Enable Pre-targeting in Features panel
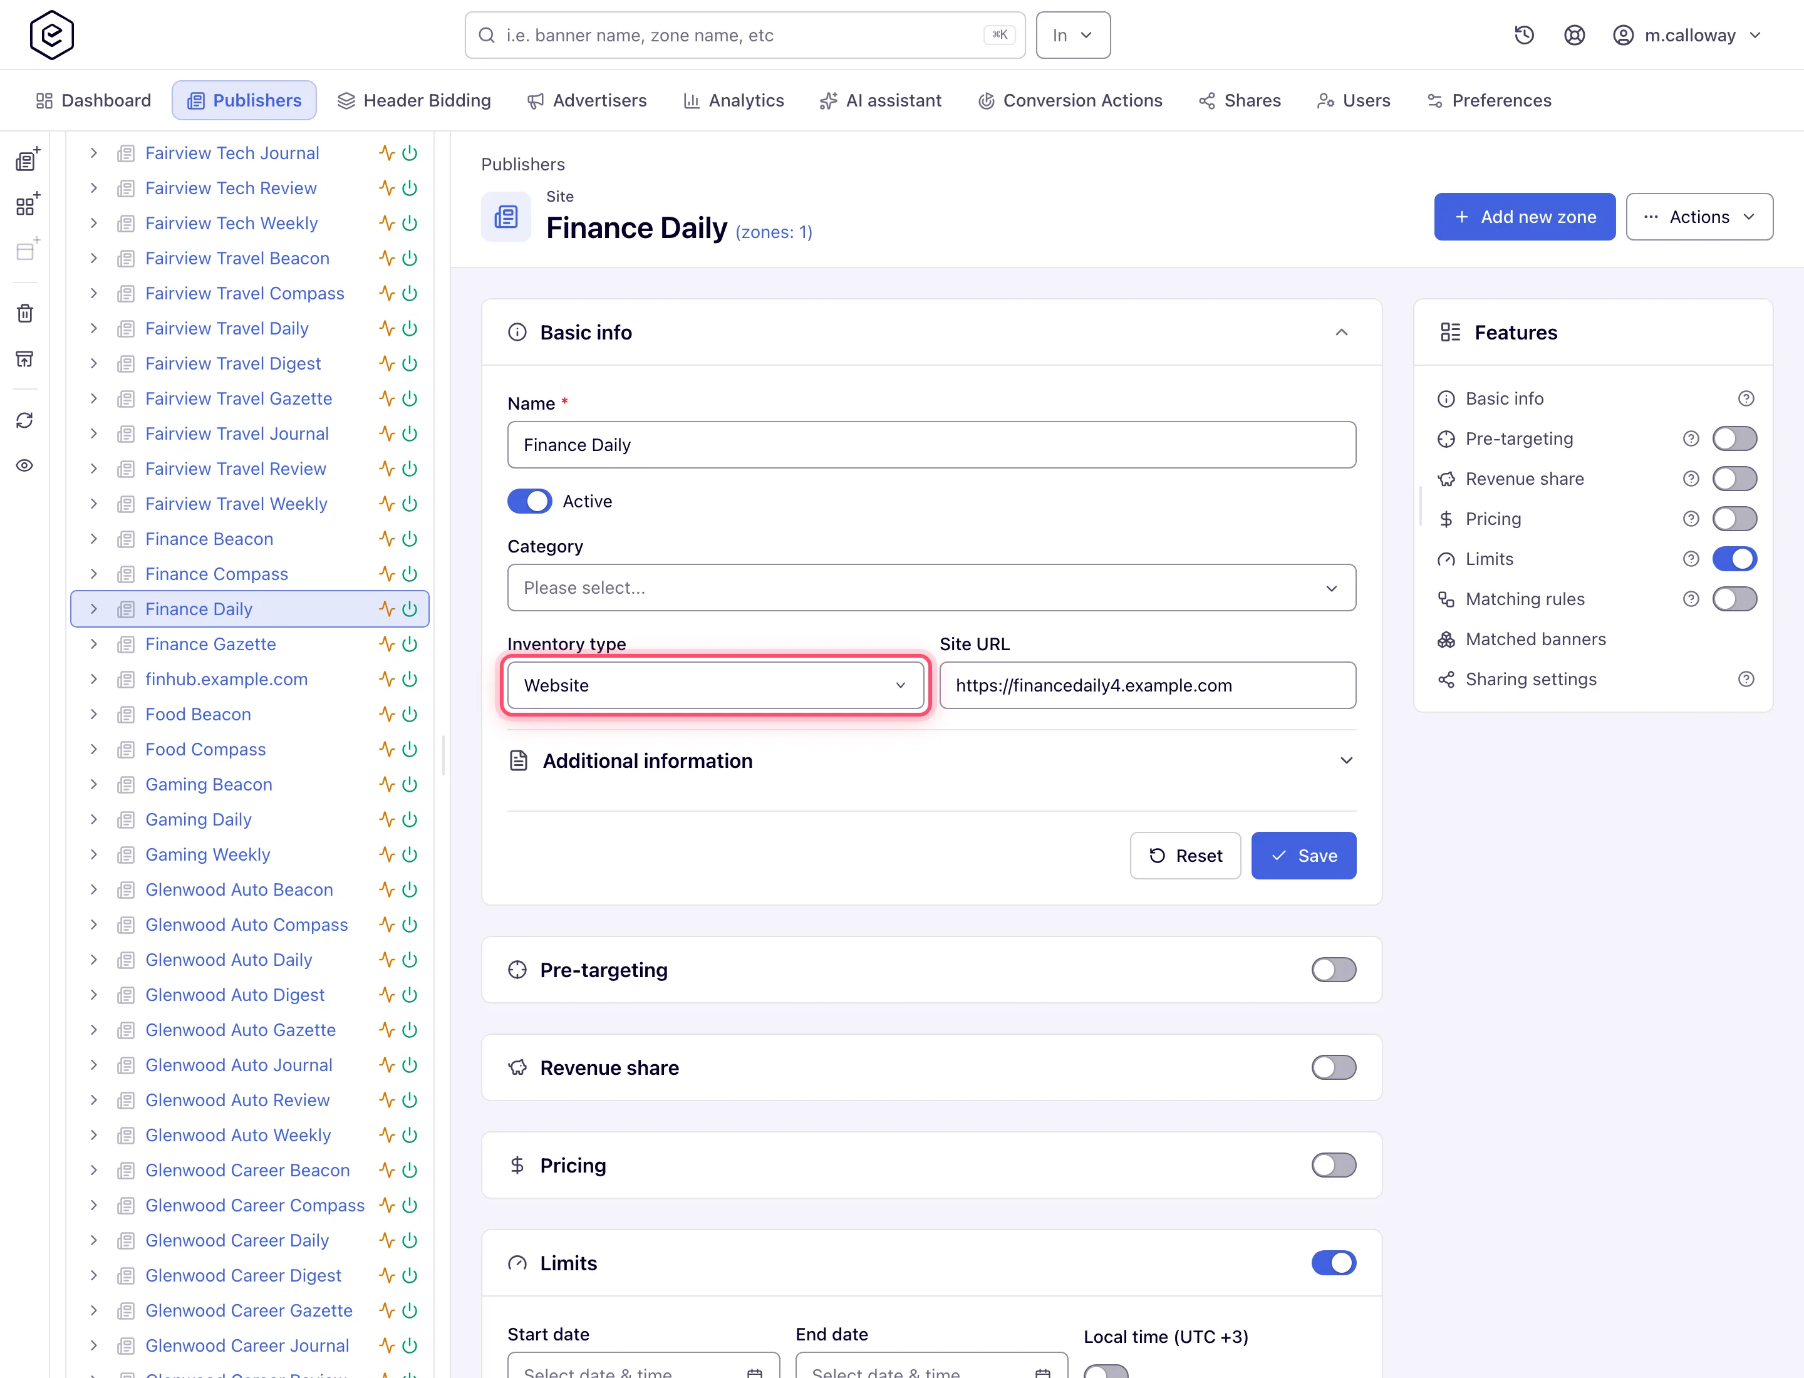The height and width of the screenshot is (1378, 1804). [1734, 439]
